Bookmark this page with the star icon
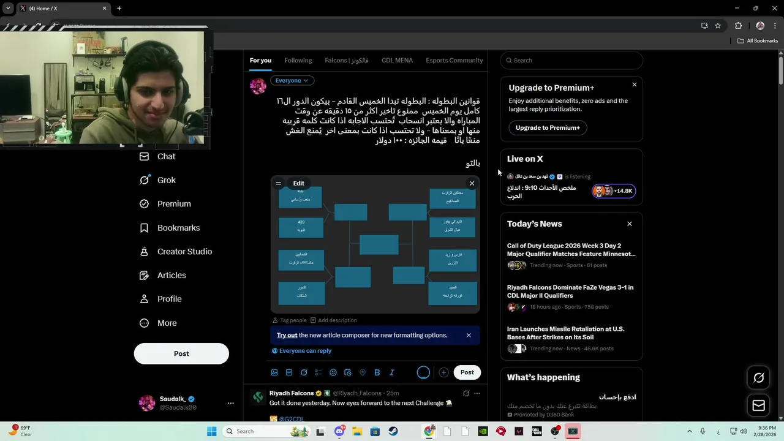The width and height of the screenshot is (784, 441). (718, 26)
